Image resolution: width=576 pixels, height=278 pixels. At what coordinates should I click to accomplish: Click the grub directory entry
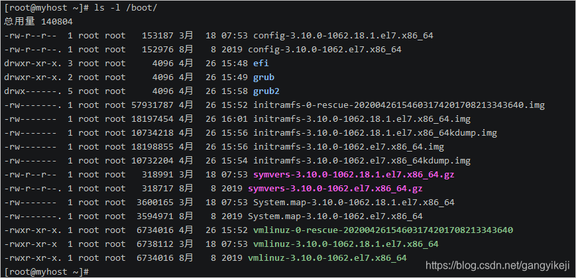click(264, 77)
